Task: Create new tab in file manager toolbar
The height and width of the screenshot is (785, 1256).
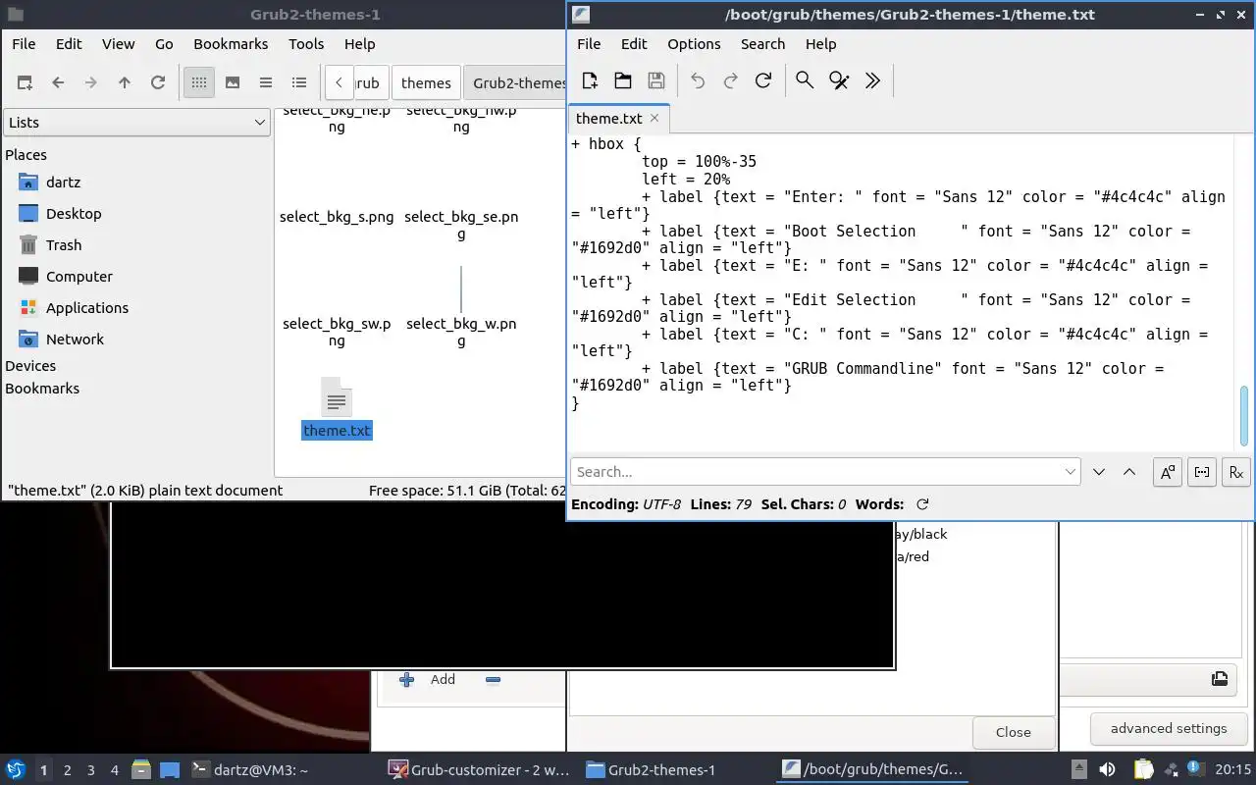Action: pos(25,83)
